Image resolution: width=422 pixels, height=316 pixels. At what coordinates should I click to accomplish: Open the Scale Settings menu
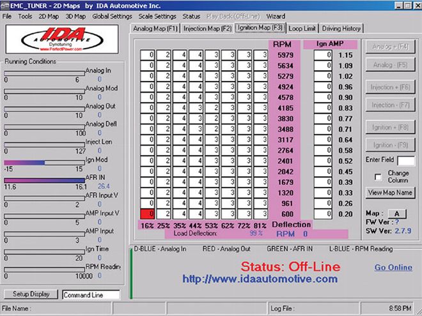(x=157, y=17)
